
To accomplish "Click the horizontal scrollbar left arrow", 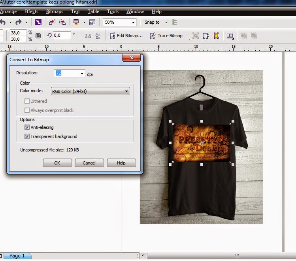I will click(x=143, y=256).
